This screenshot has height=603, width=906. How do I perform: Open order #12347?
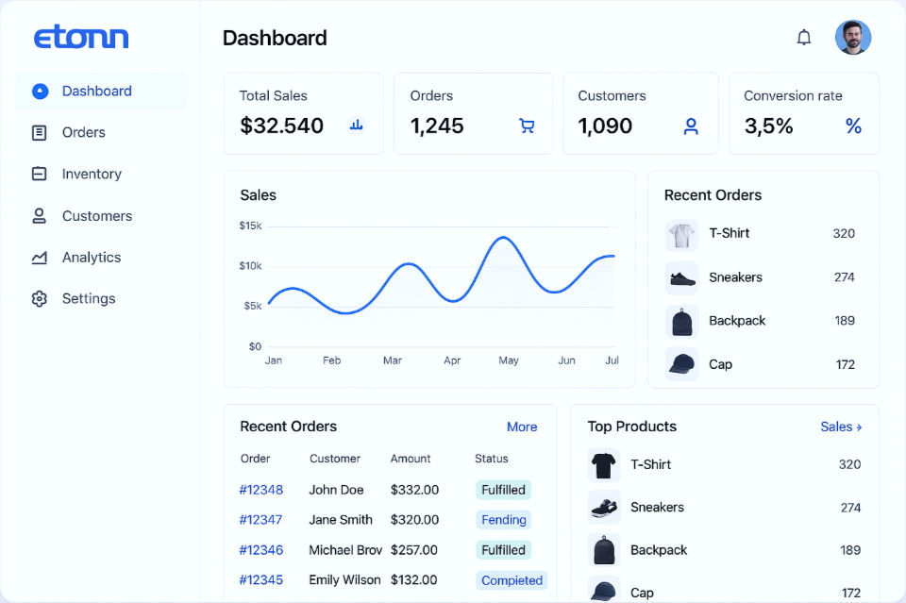pyautogui.click(x=260, y=520)
